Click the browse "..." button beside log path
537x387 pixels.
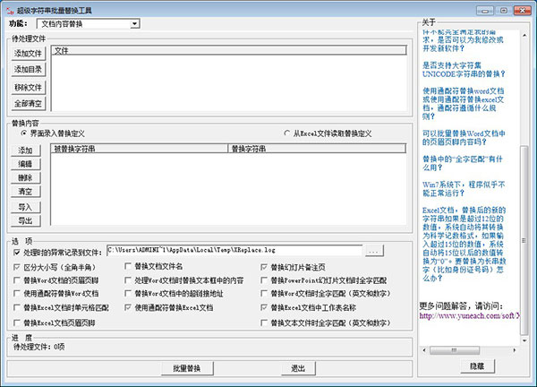coord(374,251)
